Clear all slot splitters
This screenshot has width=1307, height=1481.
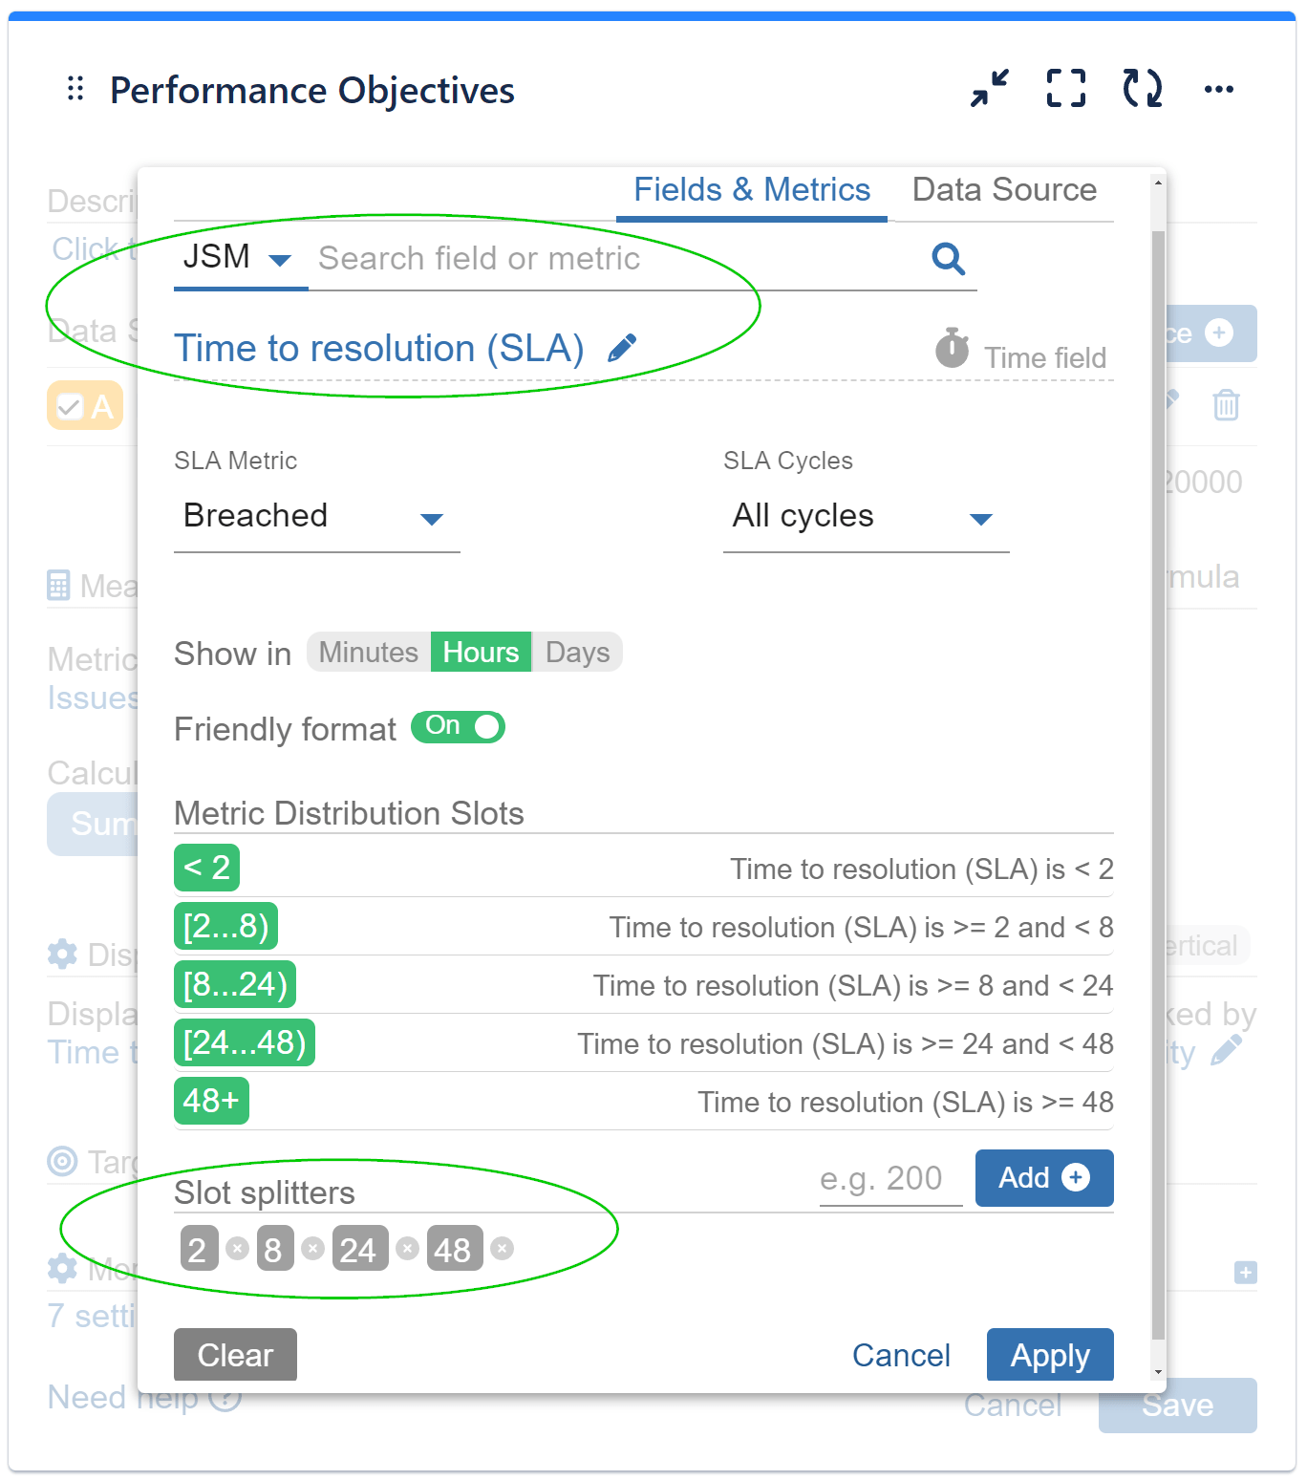(x=235, y=1355)
